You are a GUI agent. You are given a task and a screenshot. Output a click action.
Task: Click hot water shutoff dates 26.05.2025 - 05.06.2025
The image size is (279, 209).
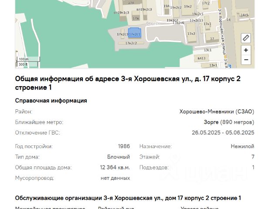[223, 132]
